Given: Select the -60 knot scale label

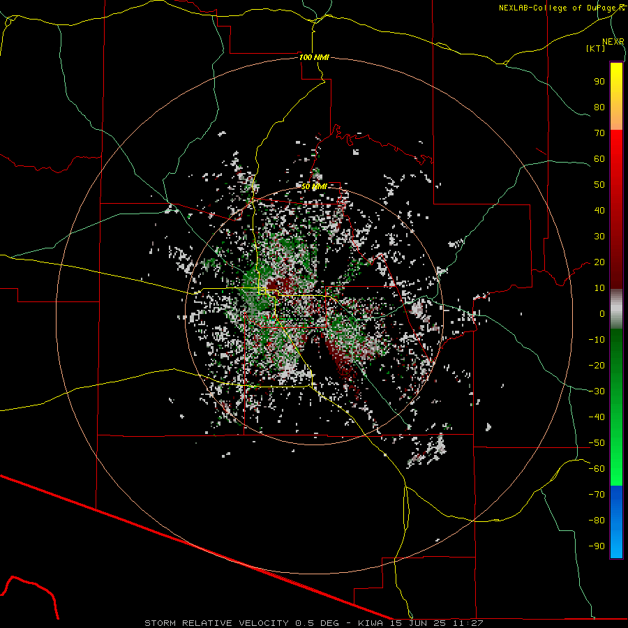Looking at the screenshot, I should click(x=597, y=469).
